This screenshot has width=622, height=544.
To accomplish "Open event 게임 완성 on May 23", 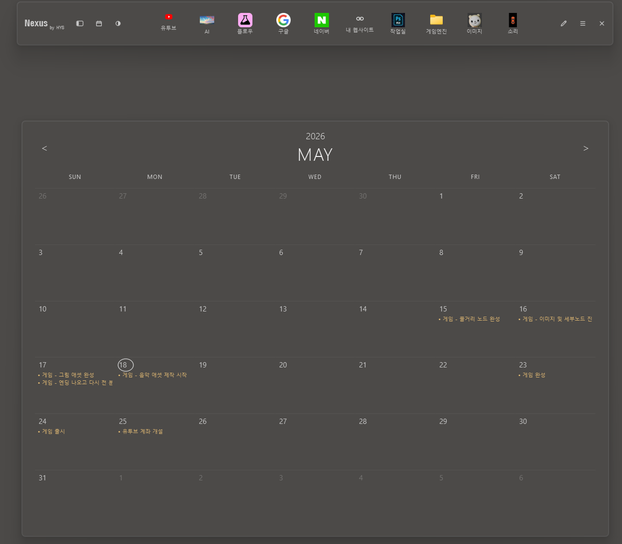I will pyautogui.click(x=532, y=375).
